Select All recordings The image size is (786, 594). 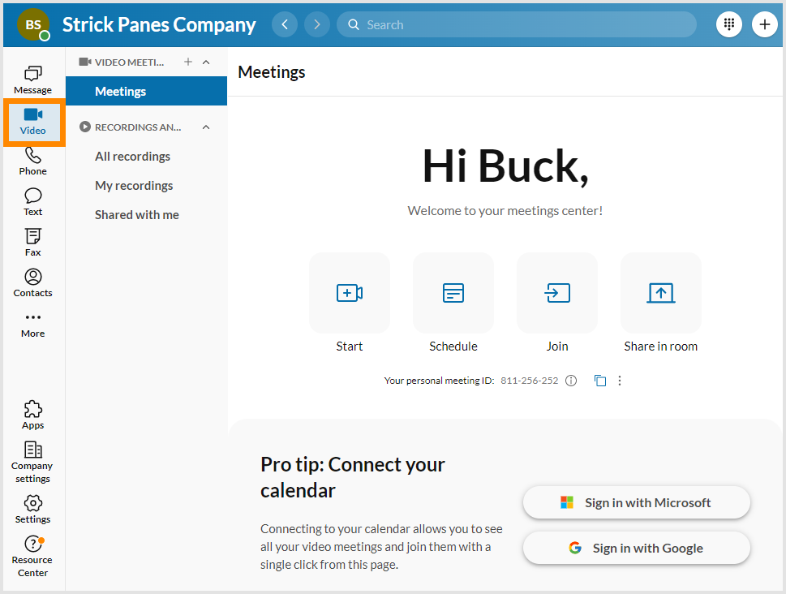[x=134, y=156]
